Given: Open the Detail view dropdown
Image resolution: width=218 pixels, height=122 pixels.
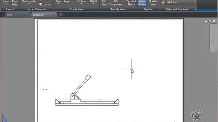Looking at the screenshot, I should [93, 2].
